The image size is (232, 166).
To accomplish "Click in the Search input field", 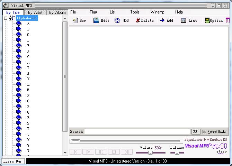I will 137,131.
